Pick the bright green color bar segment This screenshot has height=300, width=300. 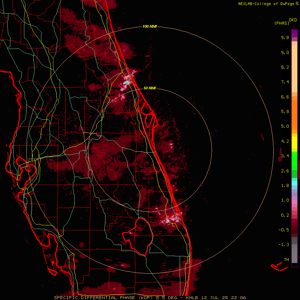tap(294, 161)
